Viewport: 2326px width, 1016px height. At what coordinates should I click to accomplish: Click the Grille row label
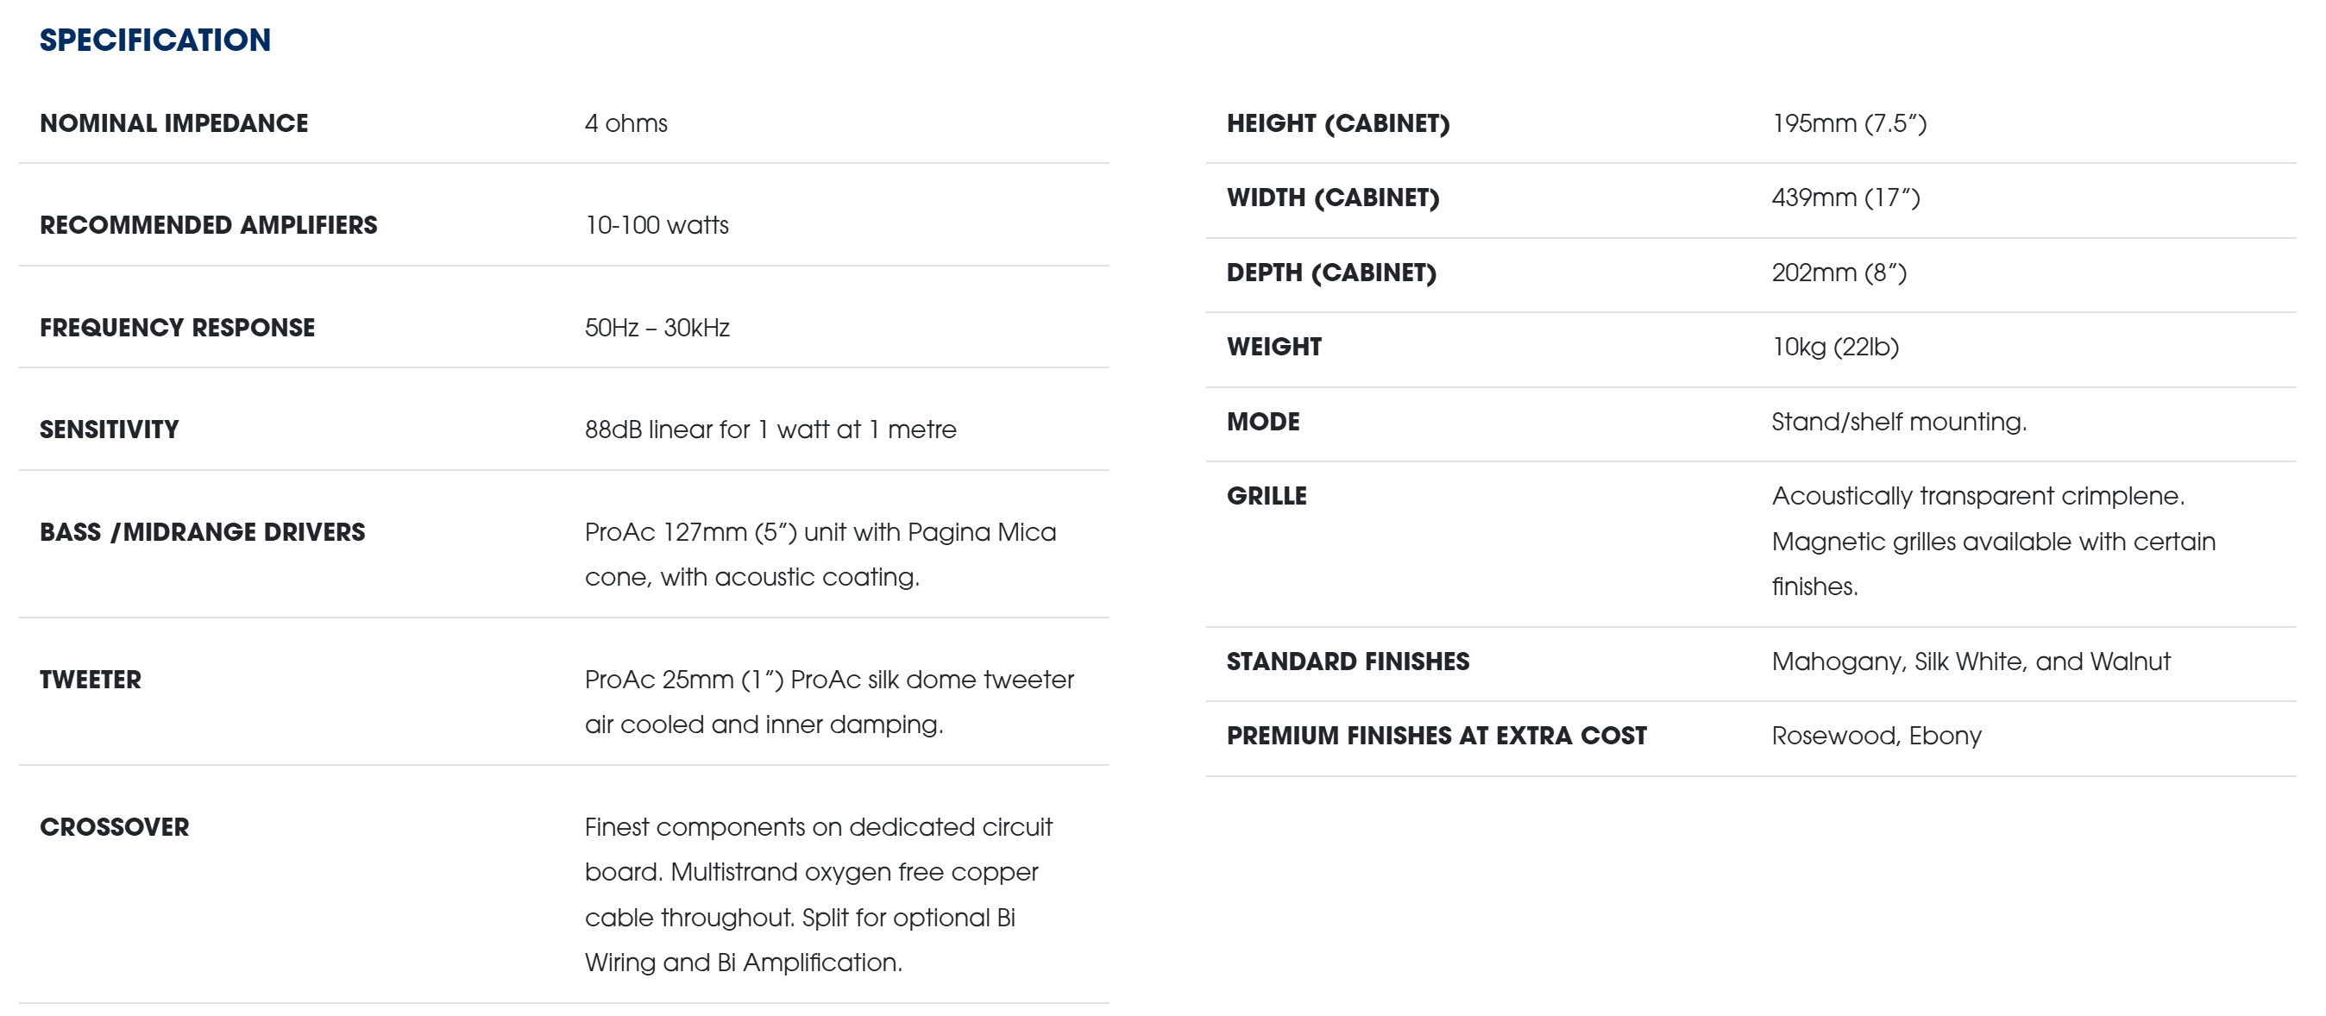pos(1266,496)
